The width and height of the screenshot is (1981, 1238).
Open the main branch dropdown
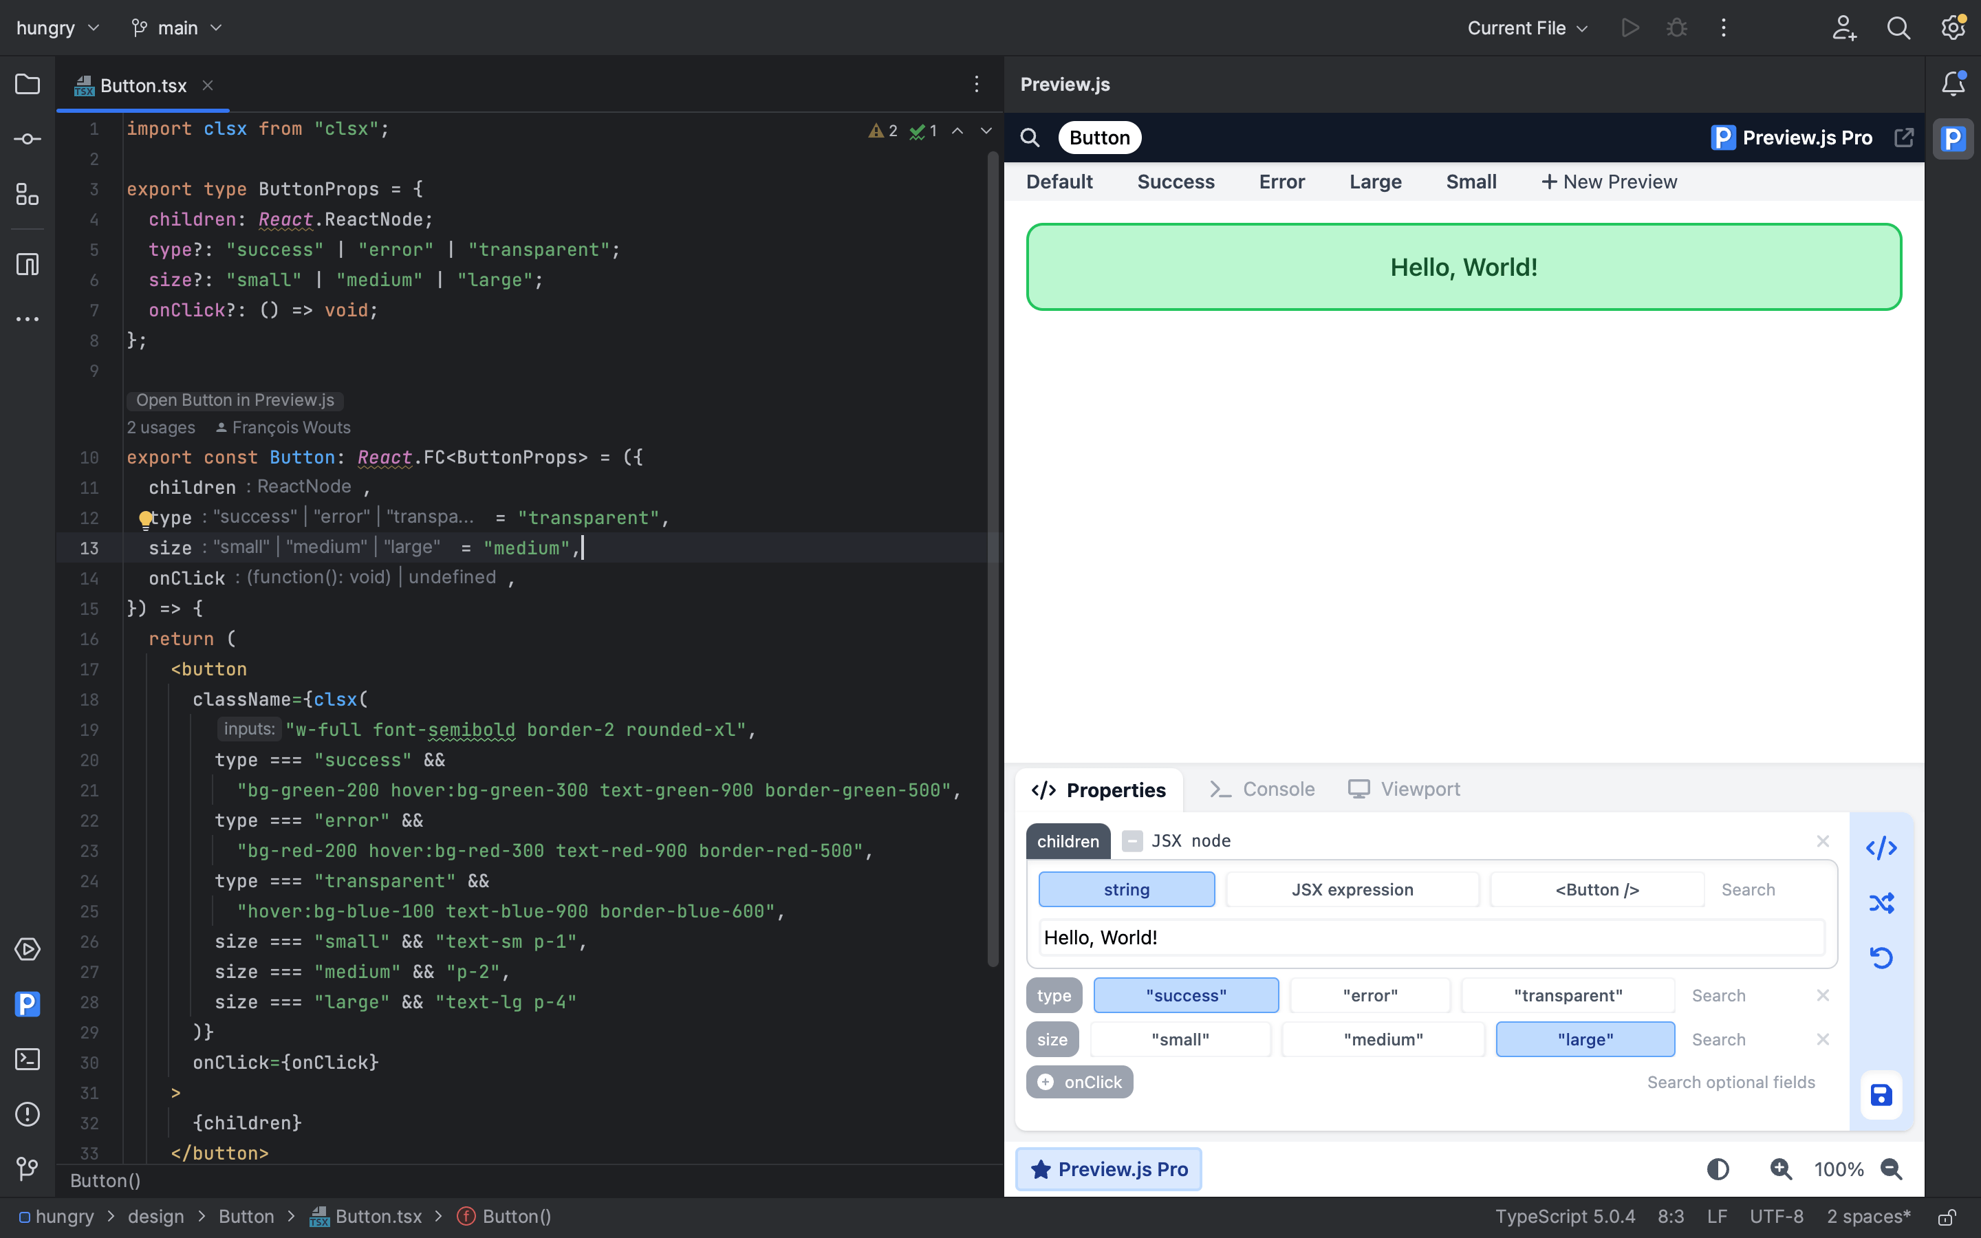point(176,27)
